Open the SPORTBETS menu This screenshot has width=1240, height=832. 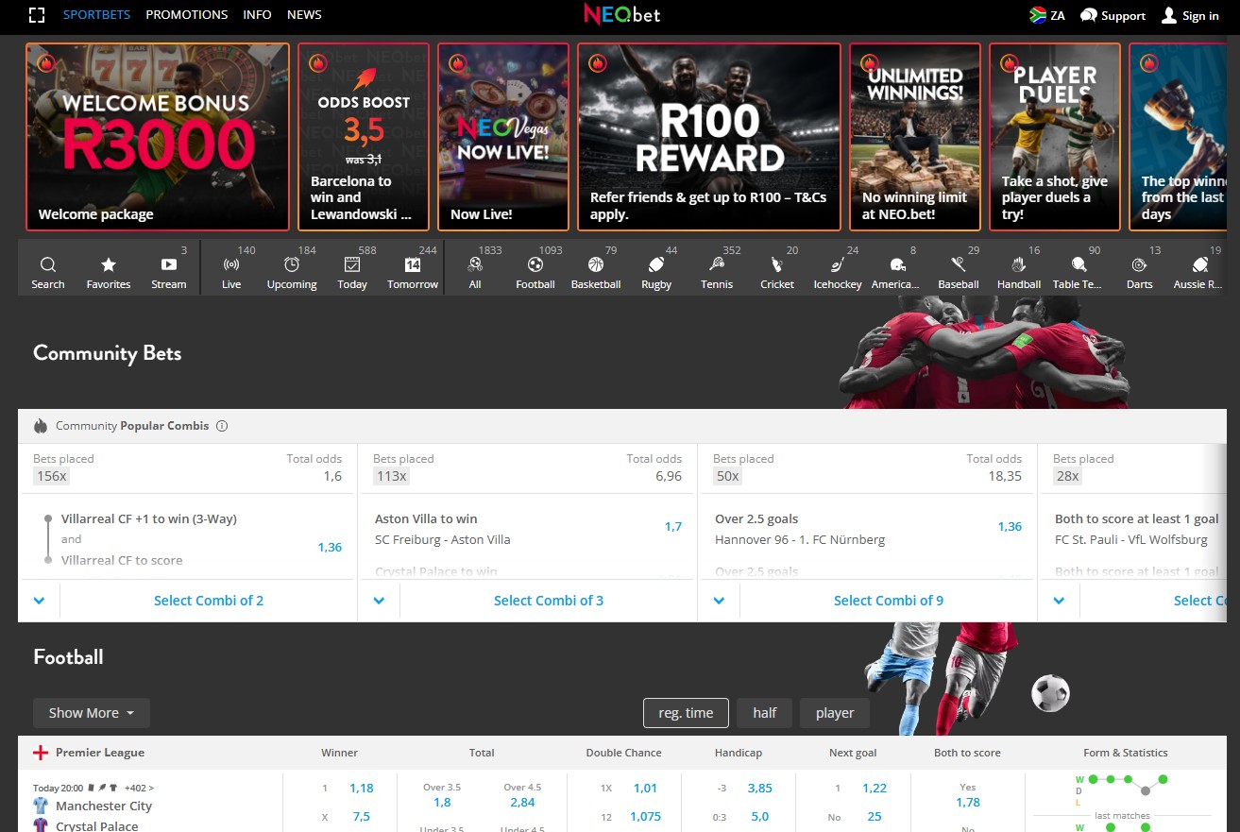pos(96,15)
